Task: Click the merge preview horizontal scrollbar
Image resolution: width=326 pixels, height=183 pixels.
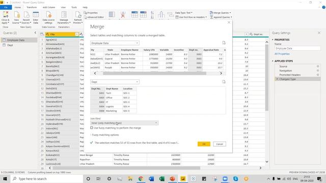Action: (x=154, y=73)
